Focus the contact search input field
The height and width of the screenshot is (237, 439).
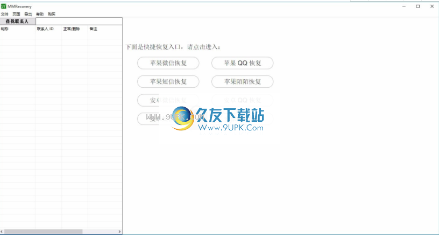pos(79,22)
